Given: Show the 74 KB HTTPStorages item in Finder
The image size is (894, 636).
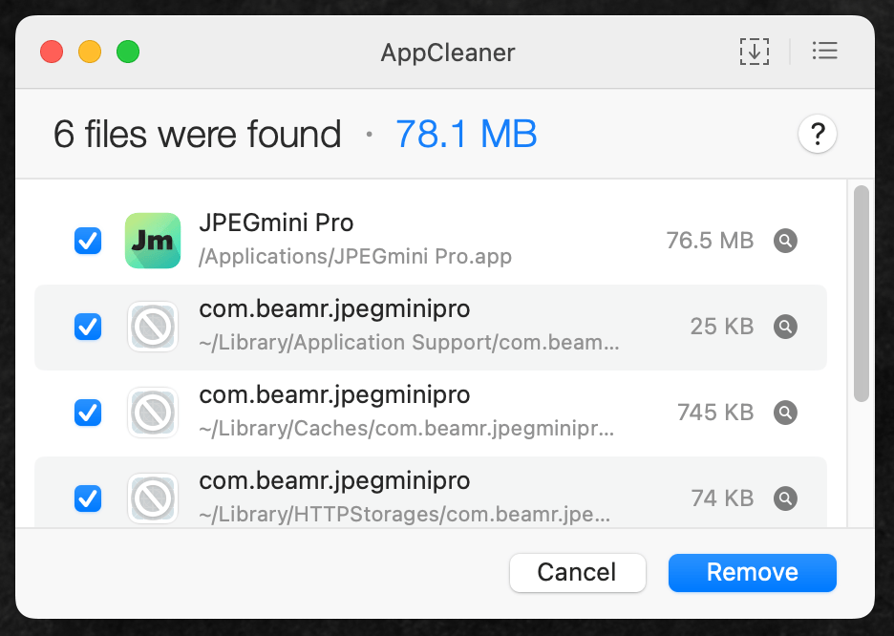Looking at the screenshot, I should click(x=785, y=498).
